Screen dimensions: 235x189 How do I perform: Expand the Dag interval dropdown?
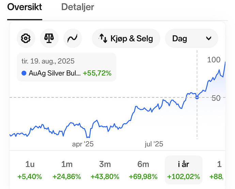tap(191, 38)
